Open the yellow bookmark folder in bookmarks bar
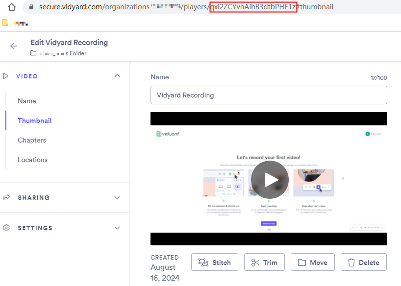Viewport: 401px width, 286px height. [5, 23]
